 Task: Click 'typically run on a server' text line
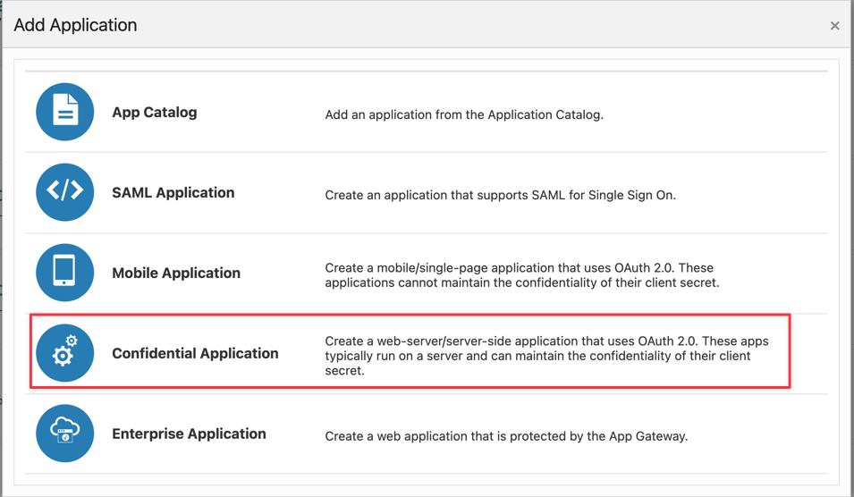tap(537, 356)
